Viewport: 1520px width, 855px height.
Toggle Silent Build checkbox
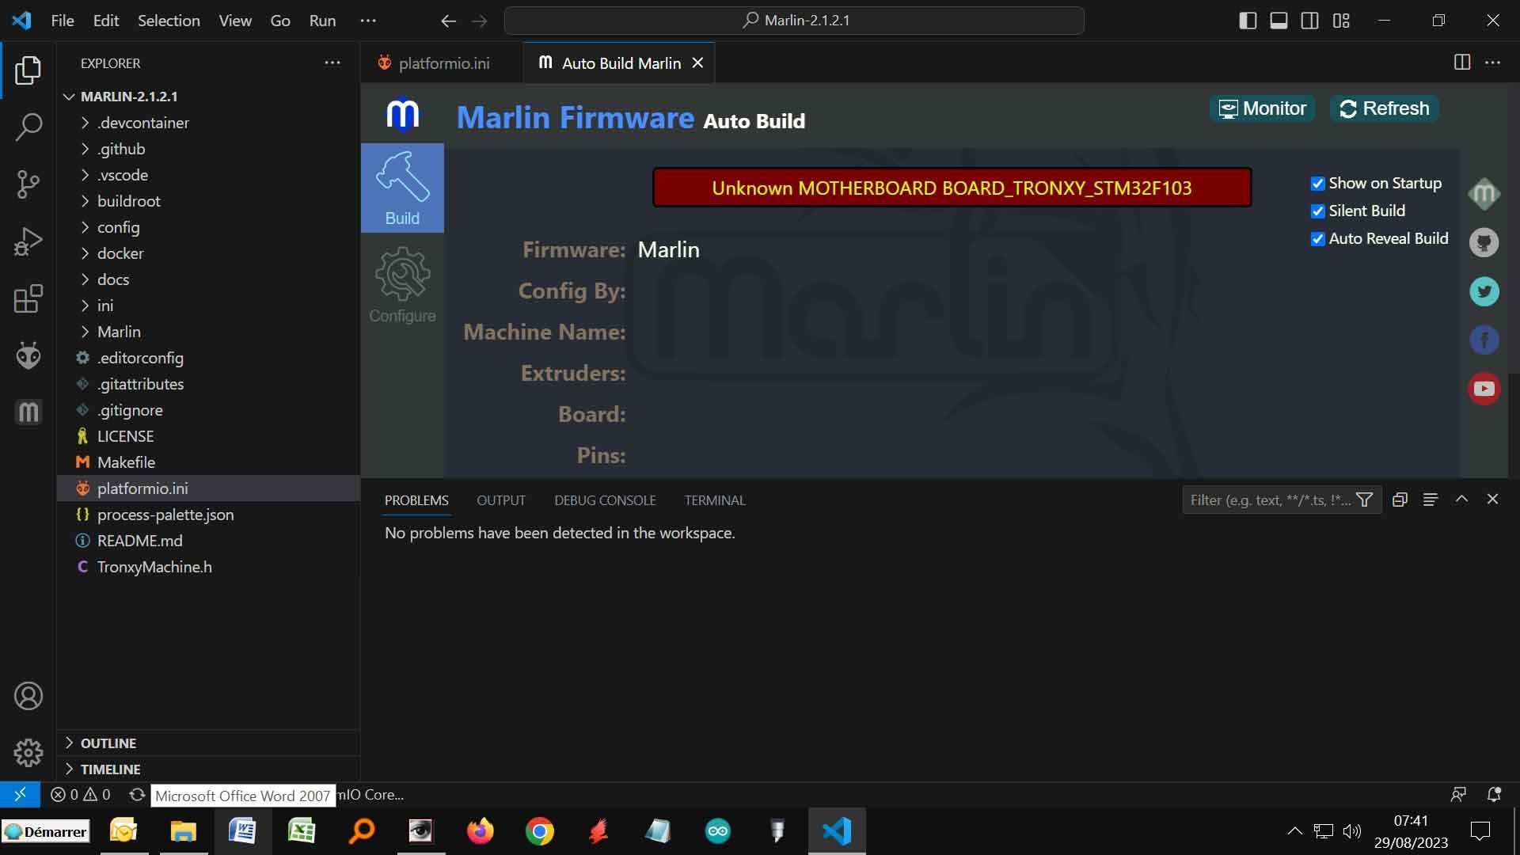coord(1317,211)
